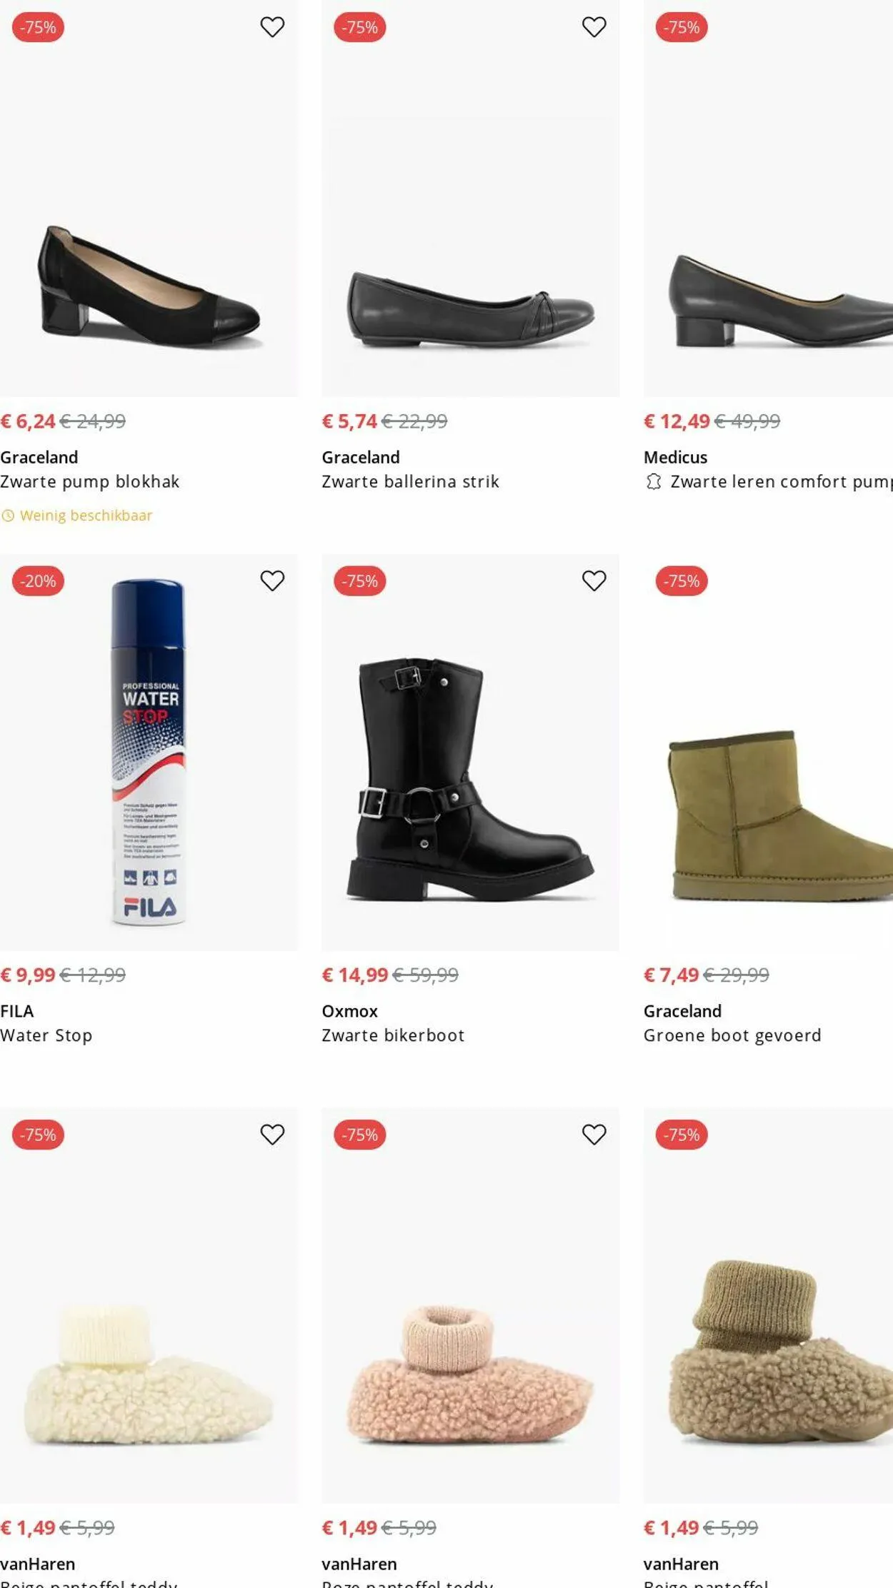Tap heart on pink teddy slipper

point(594,1134)
